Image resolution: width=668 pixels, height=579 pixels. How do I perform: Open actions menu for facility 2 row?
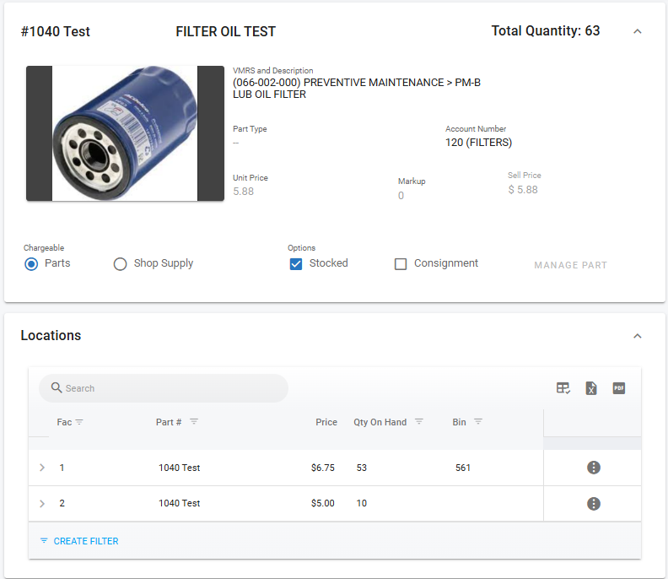pyautogui.click(x=594, y=504)
